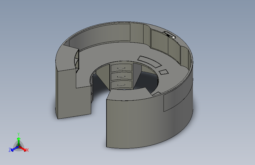Select the top drawer of the desk cabinet
The height and width of the screenshot is (165, 255).
[121, 68]
